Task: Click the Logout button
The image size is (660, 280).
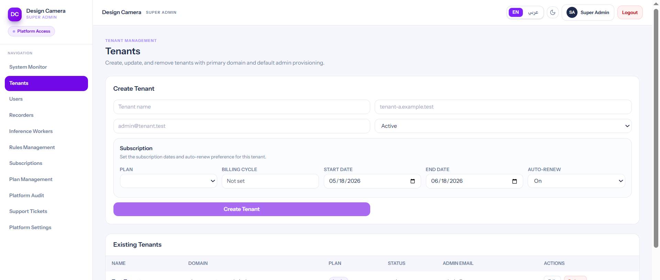Action: [x=630, y=12]
